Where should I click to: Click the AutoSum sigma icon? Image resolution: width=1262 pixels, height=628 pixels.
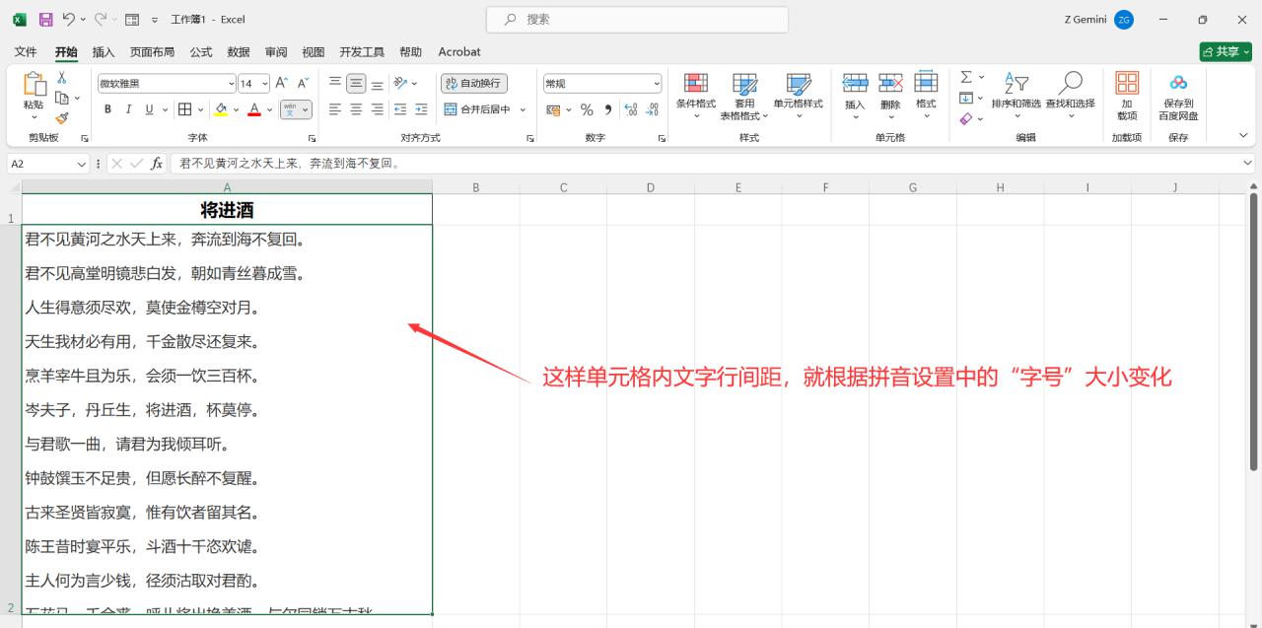[x=966, y=77]
